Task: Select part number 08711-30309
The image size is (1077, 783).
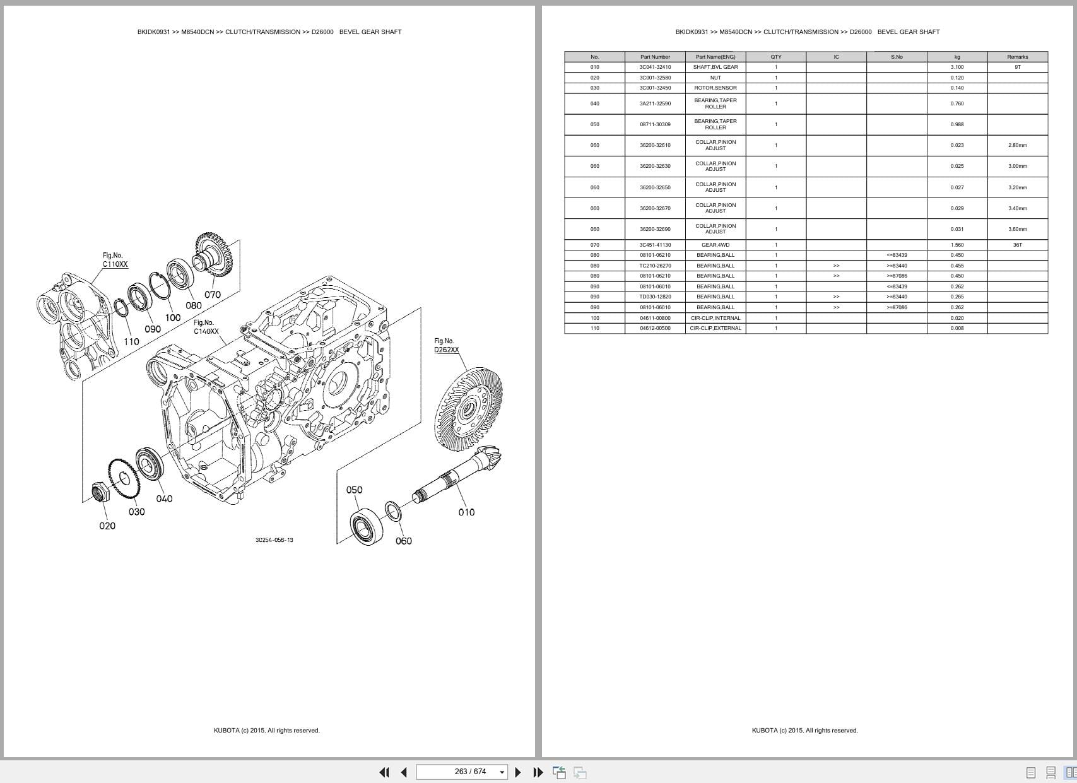Action: 655,124
